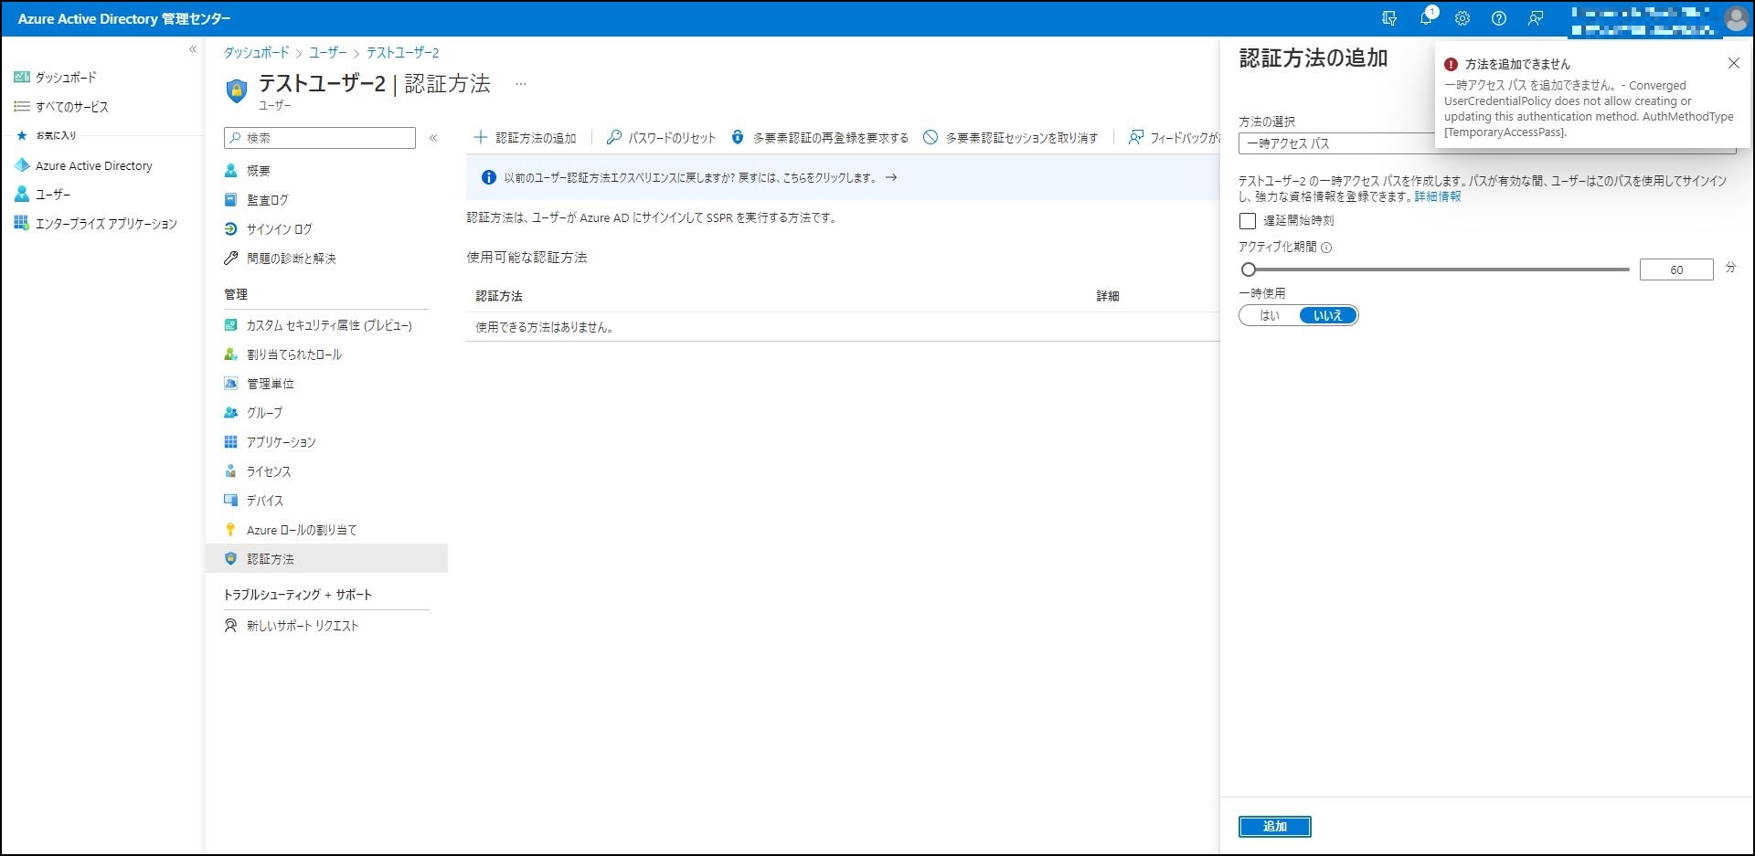This screenshot has height=856, width=1755.
Task: Select 認証方法 in the user menu
Action: coord(326,559)
